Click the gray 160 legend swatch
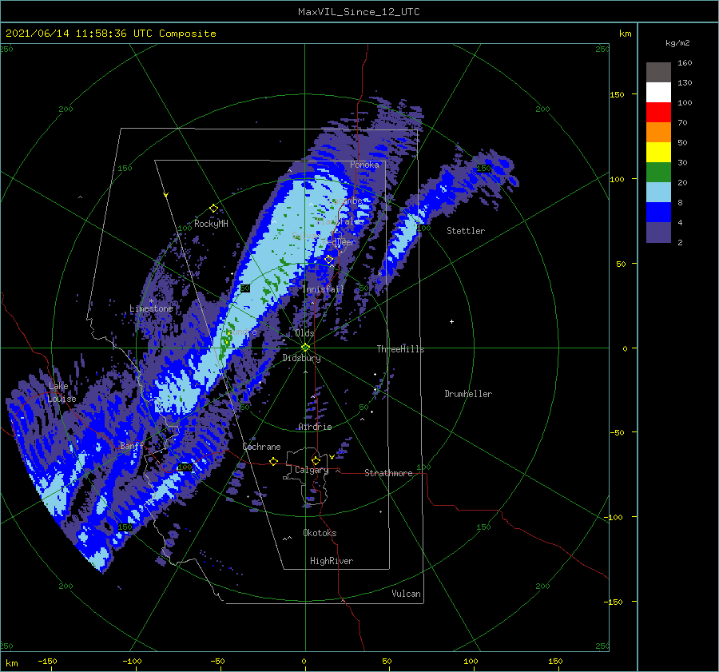 click(658, 72)
